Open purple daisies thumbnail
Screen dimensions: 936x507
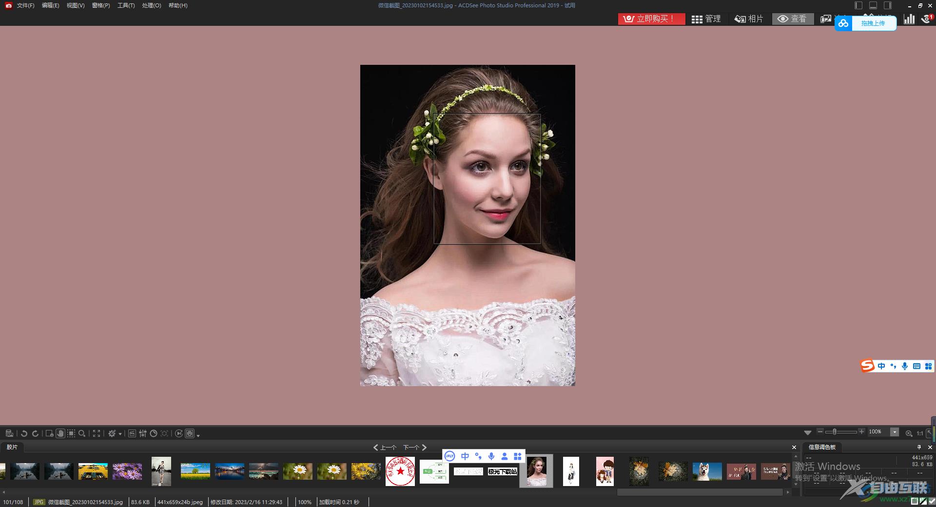pyautogui.click(x=127, y=471)
